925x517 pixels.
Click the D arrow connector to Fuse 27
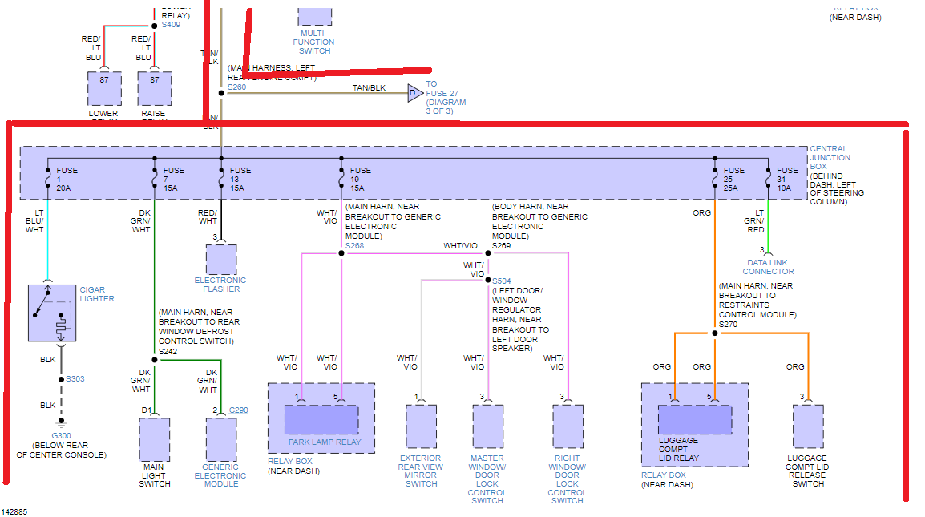pyautogui.click(x=414, y=93)
